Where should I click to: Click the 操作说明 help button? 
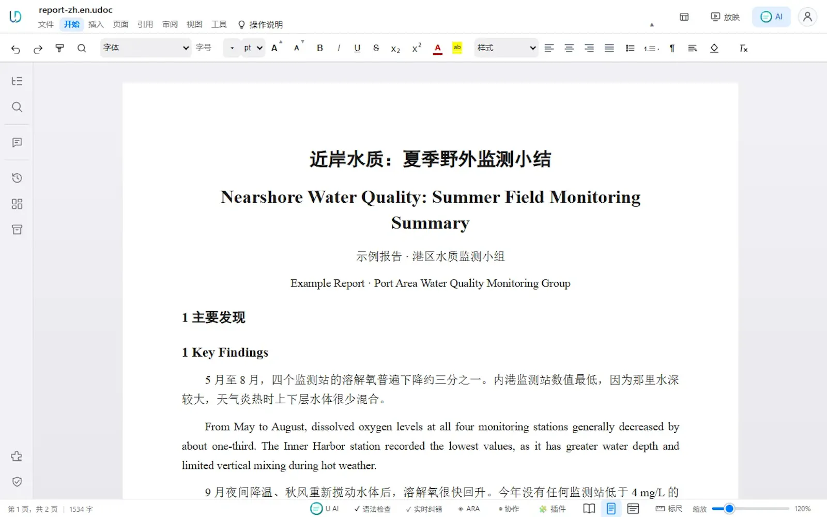(260, 25)
